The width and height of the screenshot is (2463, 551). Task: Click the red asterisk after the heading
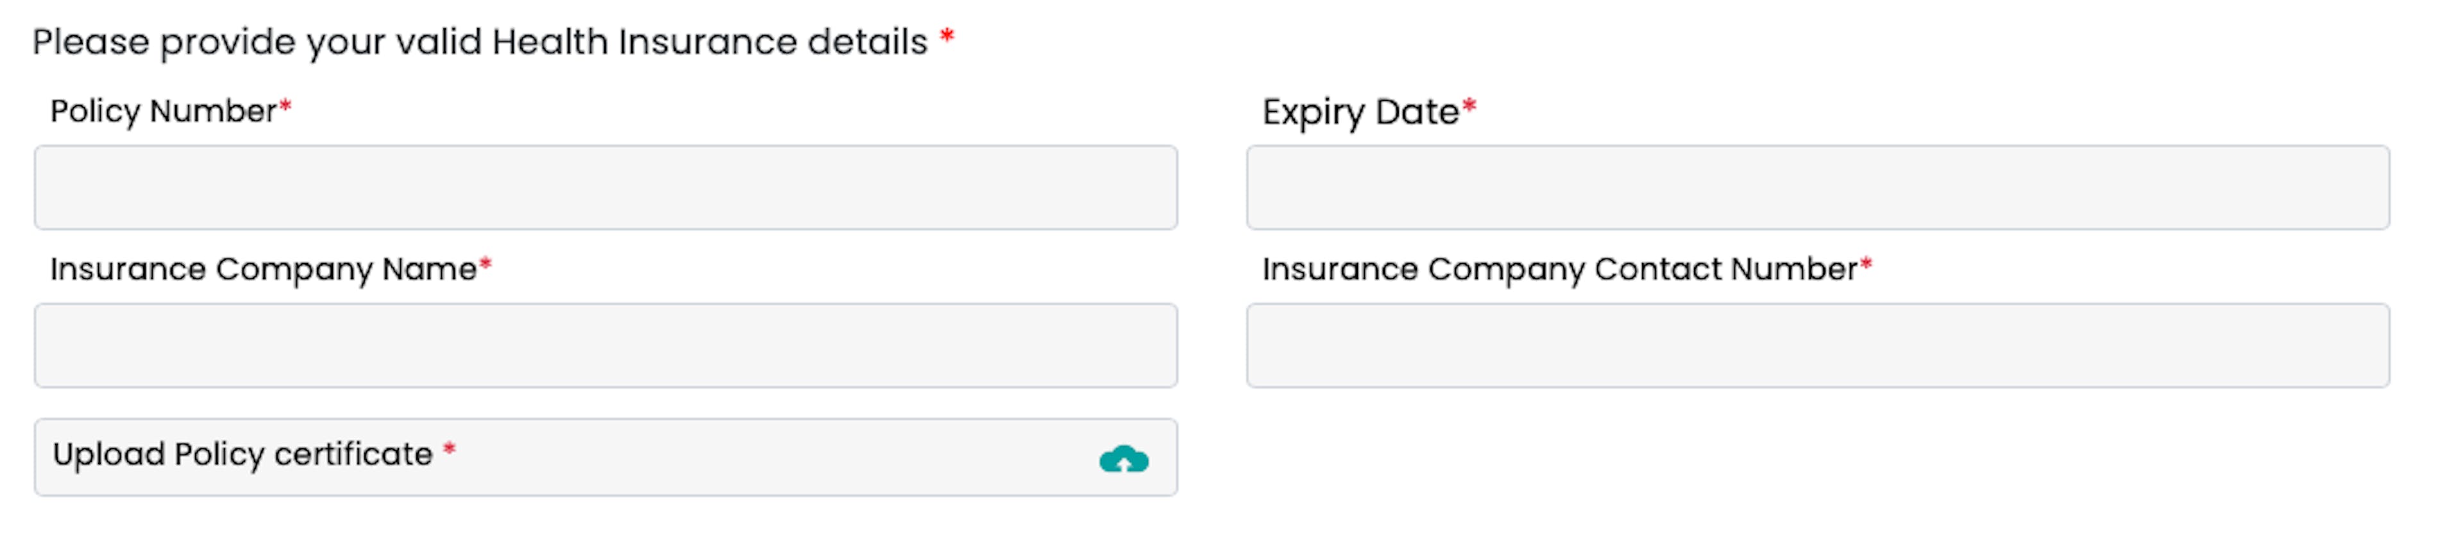pos(947,37)
